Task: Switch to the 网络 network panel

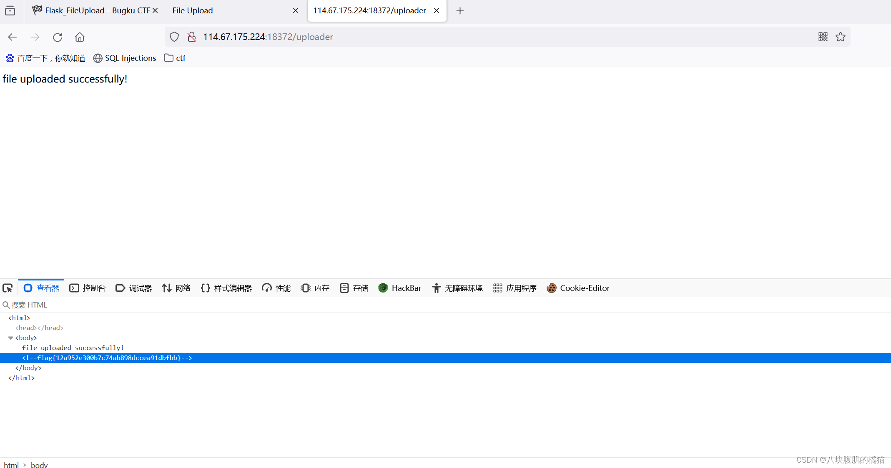Action: [176, 288]
